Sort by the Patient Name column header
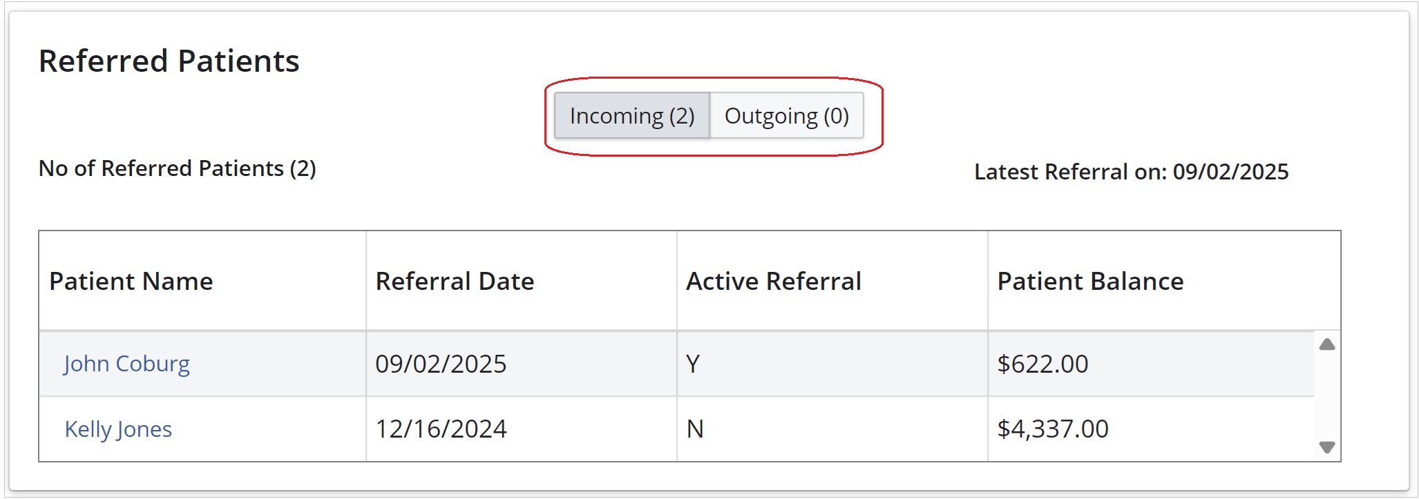The width and height of the screenshot is (1419, 499). tap(131, 282)
